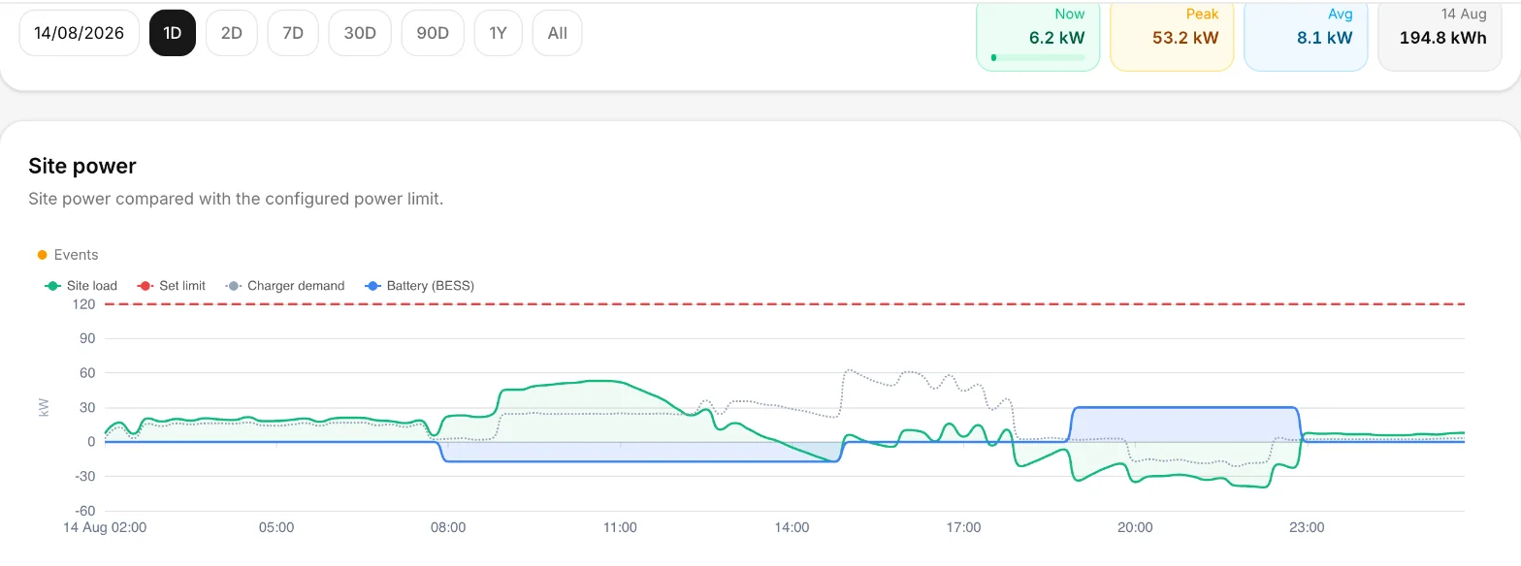Show All time range data
Image resolution: width=1521 pixels, height=566 pixels.
click(x=558, y=33)
